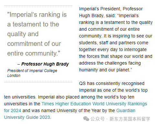The width and height of the screenshot is (155, 125).
Task: Click the dotted separator below the caption
Action: coord(38,82)
